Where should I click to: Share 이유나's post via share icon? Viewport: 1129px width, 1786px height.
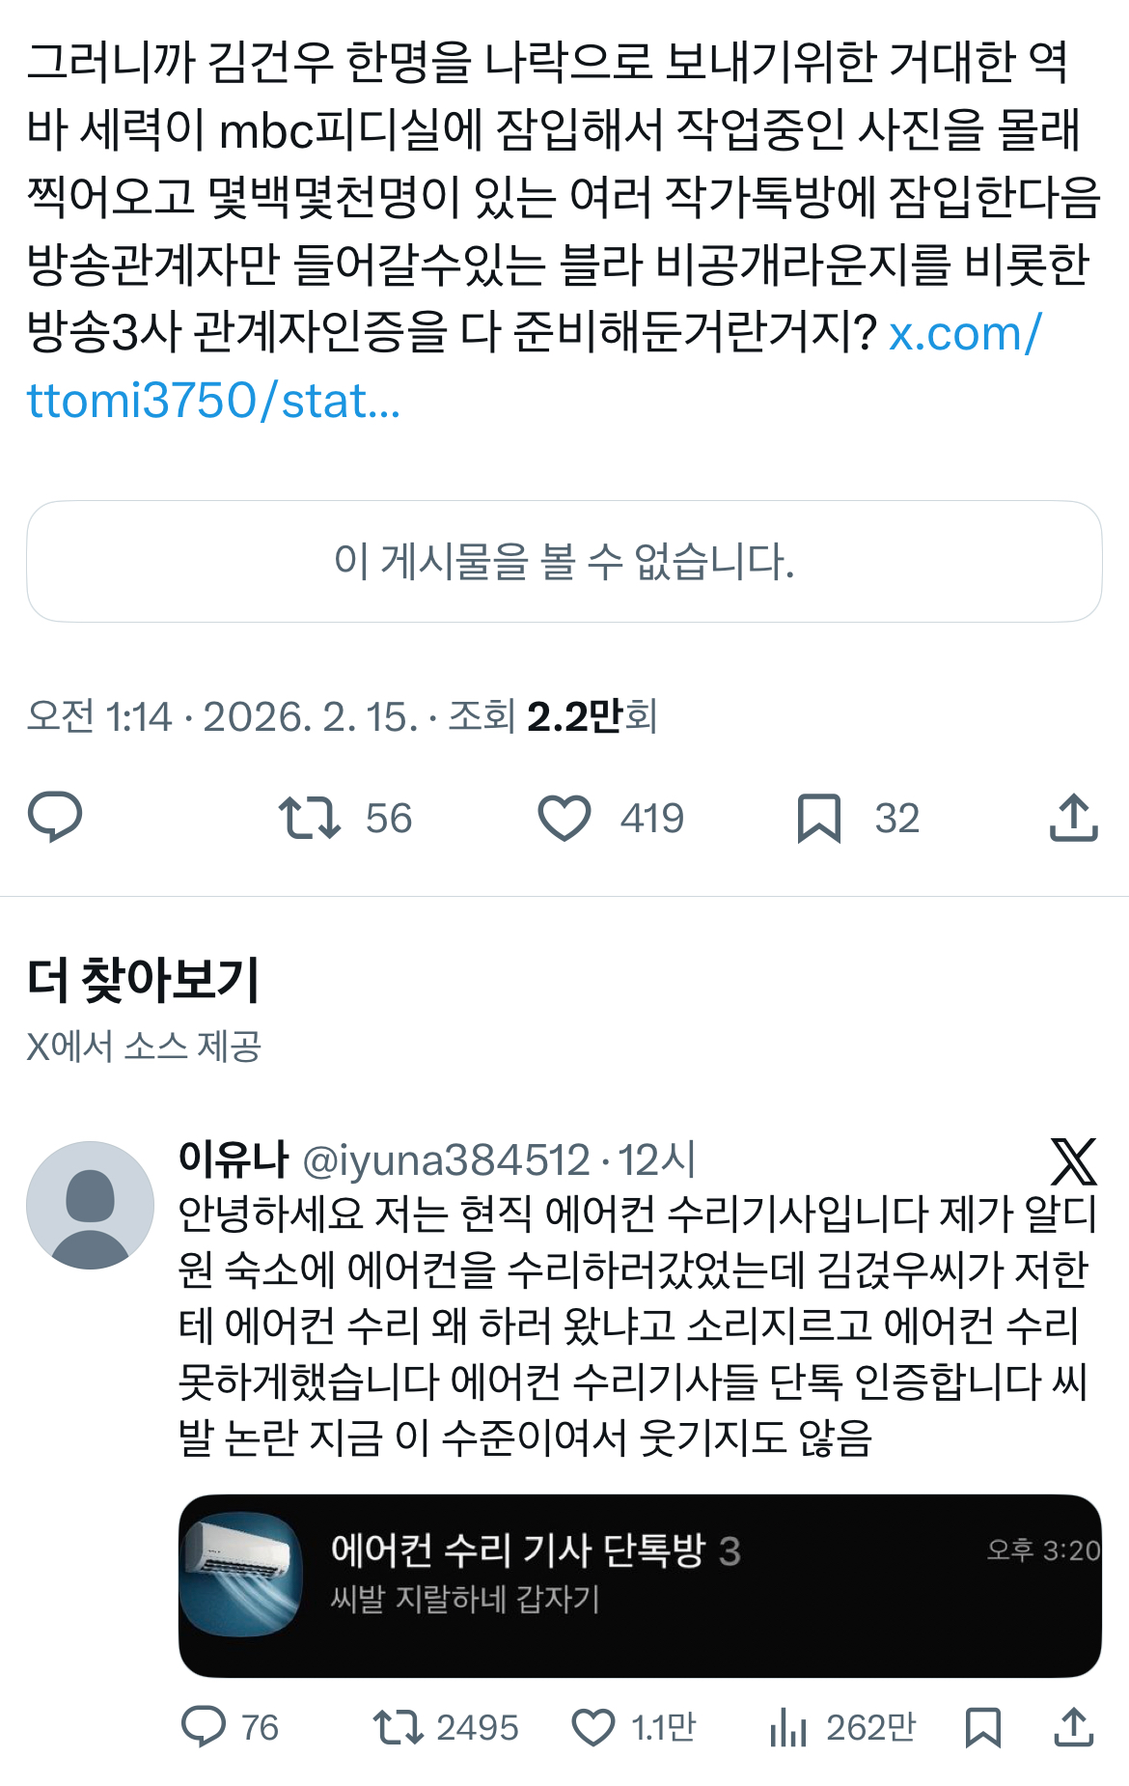(x=1073, y=1726)
